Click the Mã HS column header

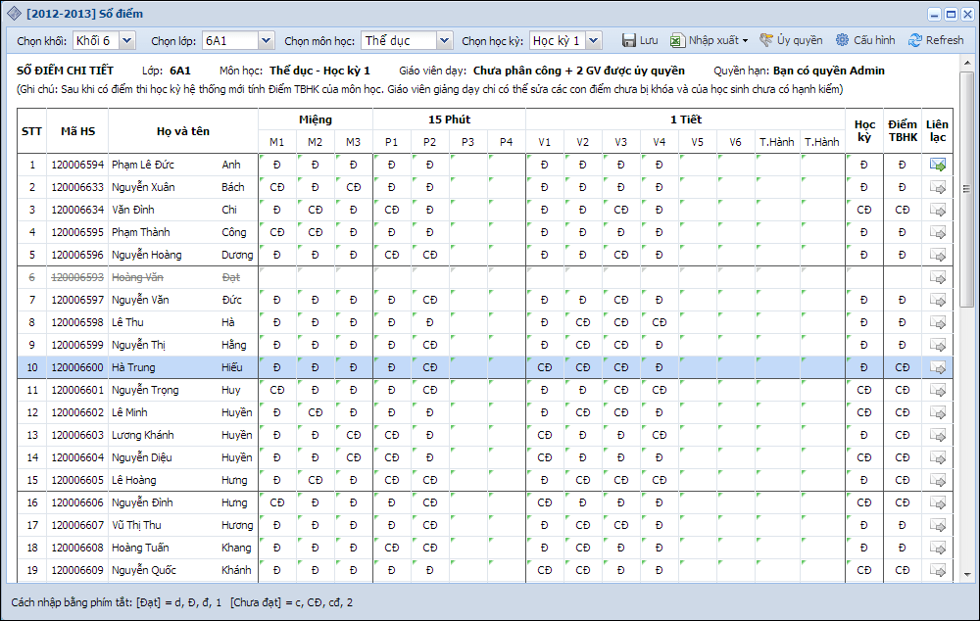point(77,130)
